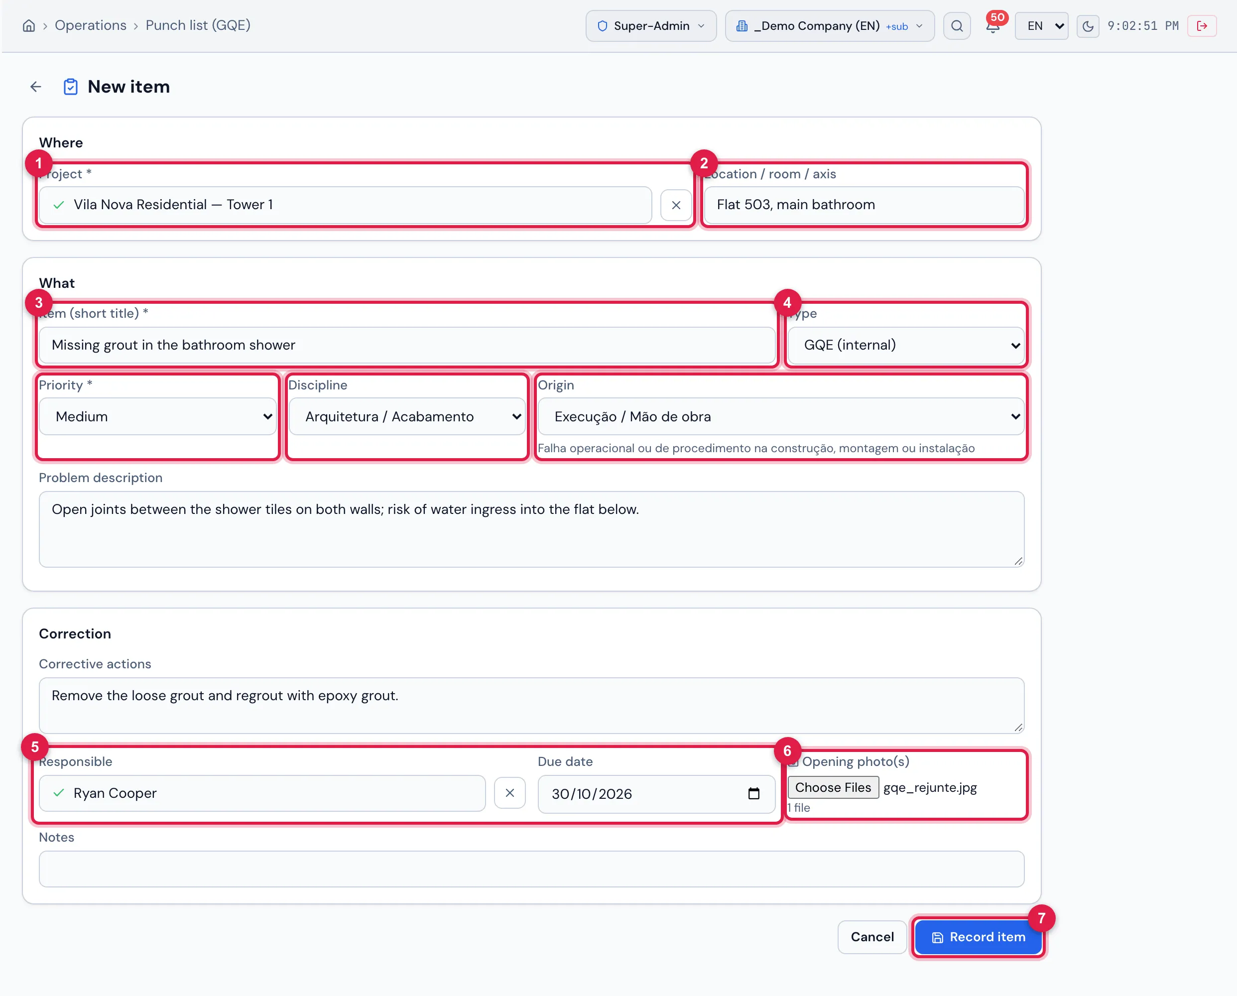Open the due date calendar picker
Viewport: 1237px width, 996px height.
(753, 793)
